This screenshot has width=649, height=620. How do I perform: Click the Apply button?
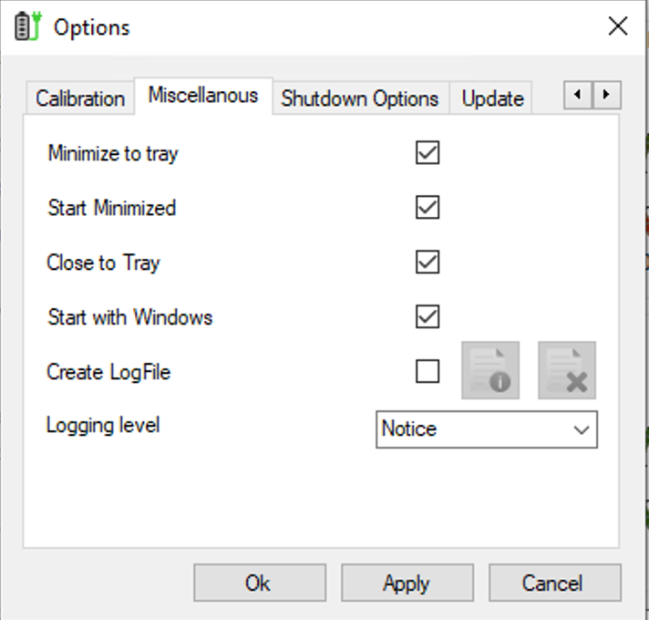(407, 583)
